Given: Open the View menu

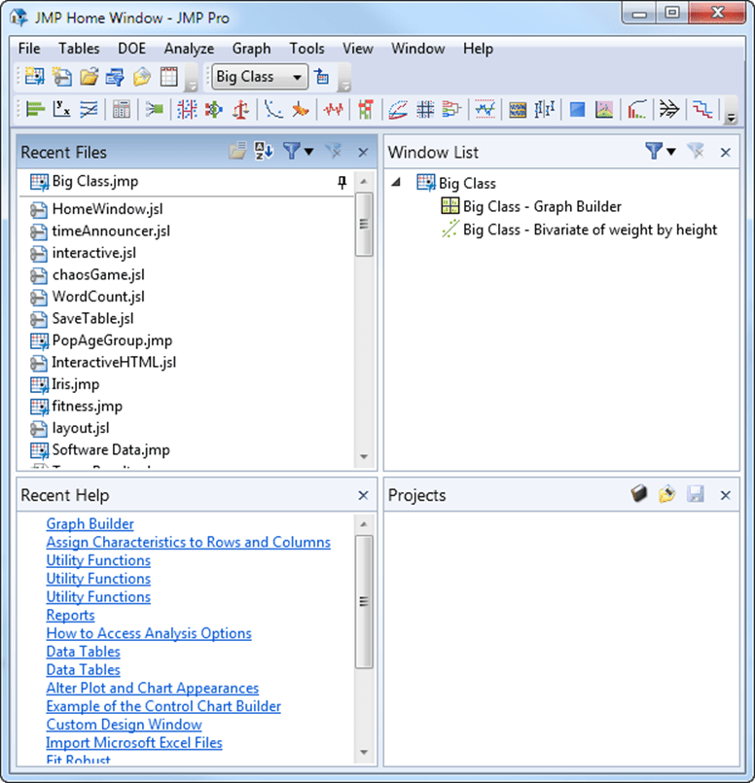Looking at the screenshot, I should tap(357, 49).
